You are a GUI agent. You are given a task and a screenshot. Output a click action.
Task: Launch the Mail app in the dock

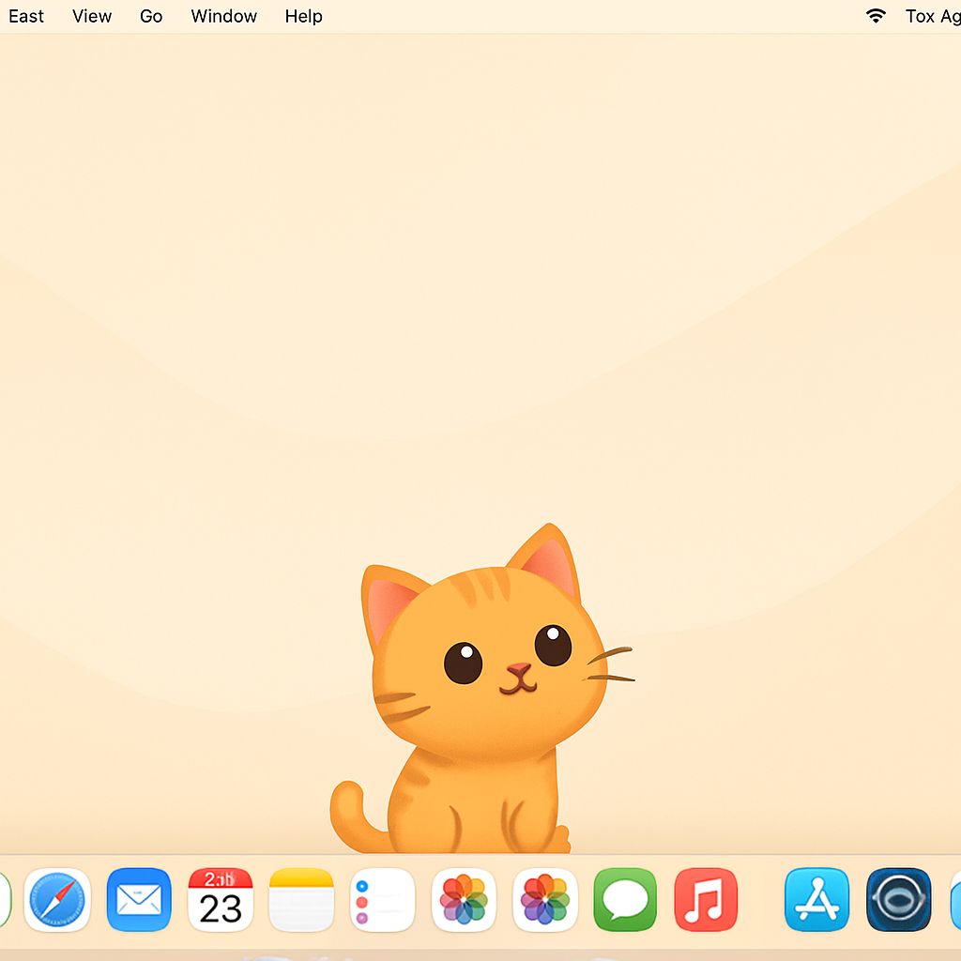(139, 899)
